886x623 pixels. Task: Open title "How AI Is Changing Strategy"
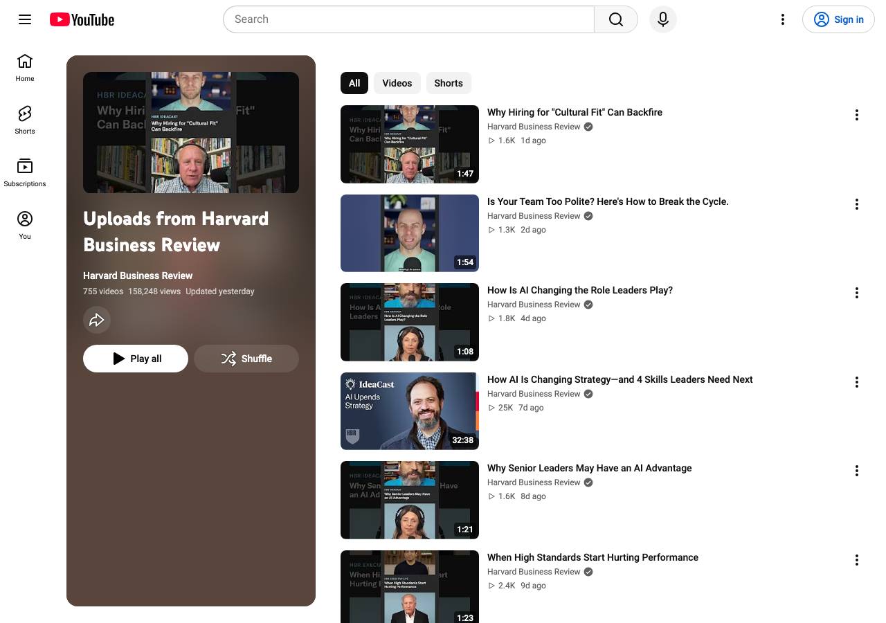(x=620, y=379)
